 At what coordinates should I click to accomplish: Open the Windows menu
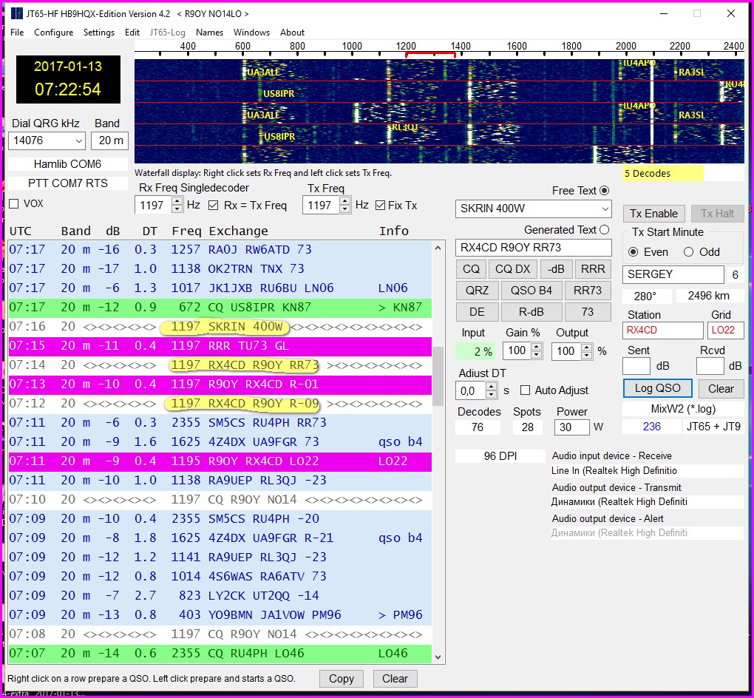251,33
